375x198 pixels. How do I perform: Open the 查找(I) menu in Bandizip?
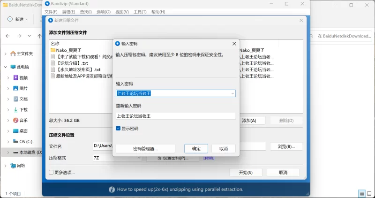click(86, 12)
